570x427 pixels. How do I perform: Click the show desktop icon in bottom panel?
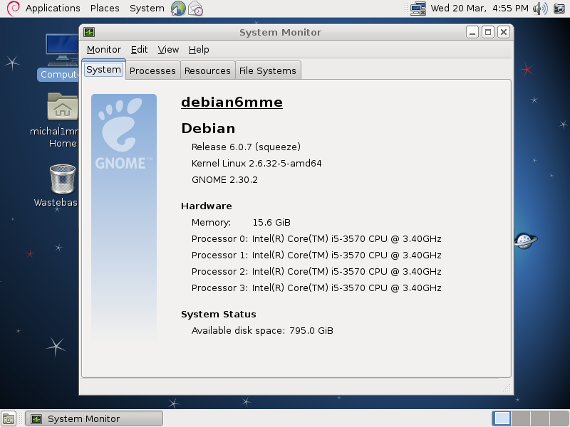click(x=10, y=418)
